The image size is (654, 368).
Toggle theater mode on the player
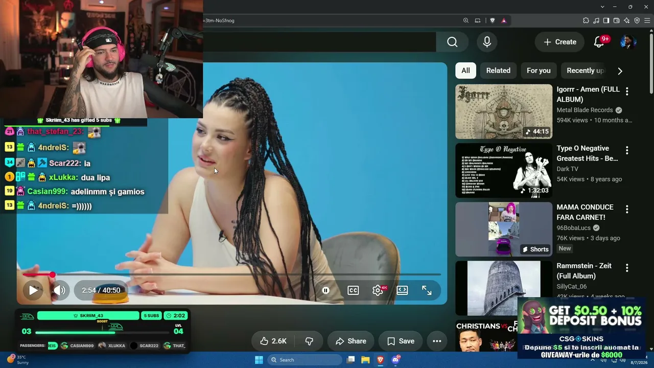tap(402, 290)
